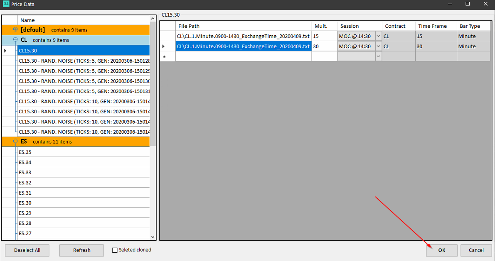Click the scroll down arrow of the list

(x=153, y=237)
